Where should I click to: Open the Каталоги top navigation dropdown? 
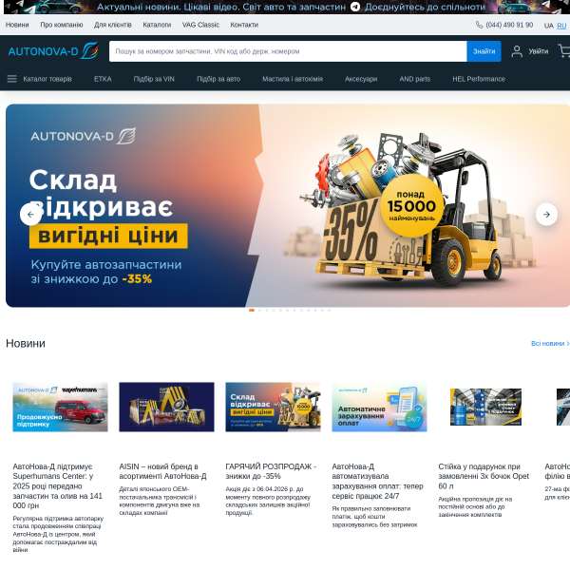(x=157, y=25)
